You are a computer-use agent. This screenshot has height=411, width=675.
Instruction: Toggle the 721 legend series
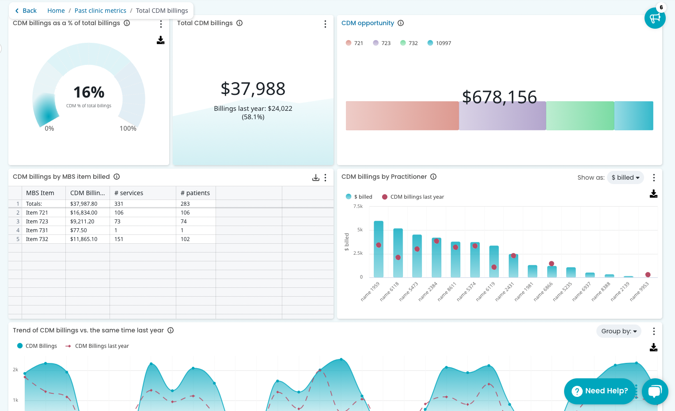click(354, 43)
